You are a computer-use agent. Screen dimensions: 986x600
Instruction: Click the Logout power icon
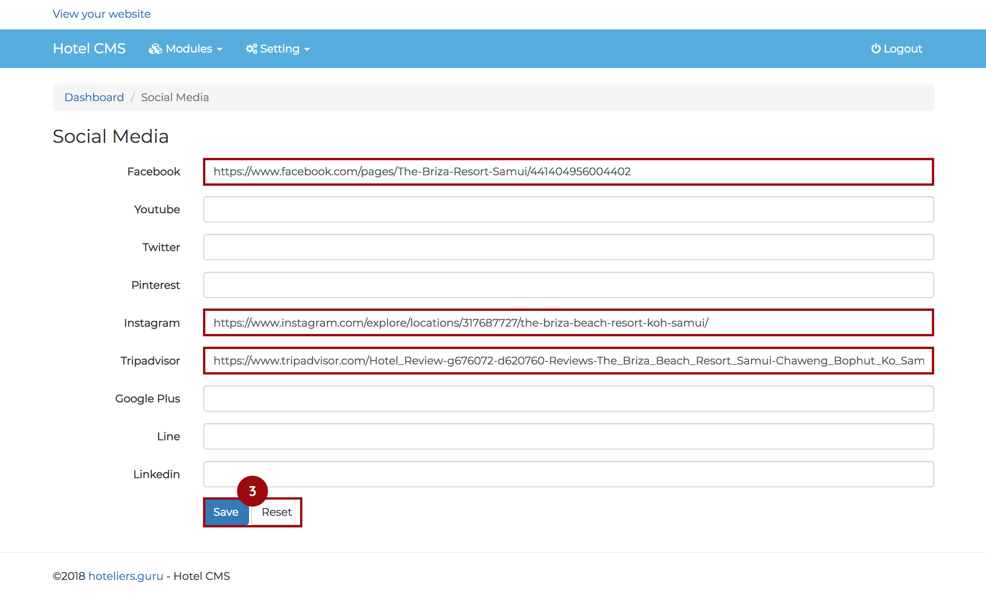tap(875, 48)
